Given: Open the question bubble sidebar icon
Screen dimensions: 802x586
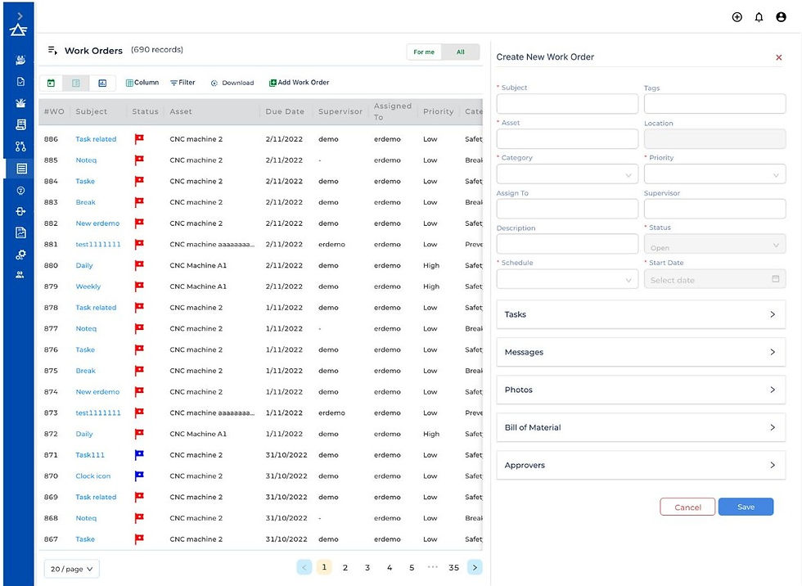Looking at the screenshot, I should click(20, 191).
